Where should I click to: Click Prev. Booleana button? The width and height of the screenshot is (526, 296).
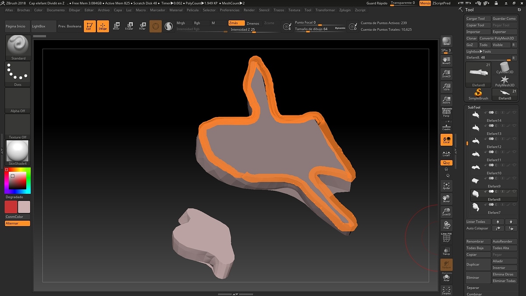point(70,26)
